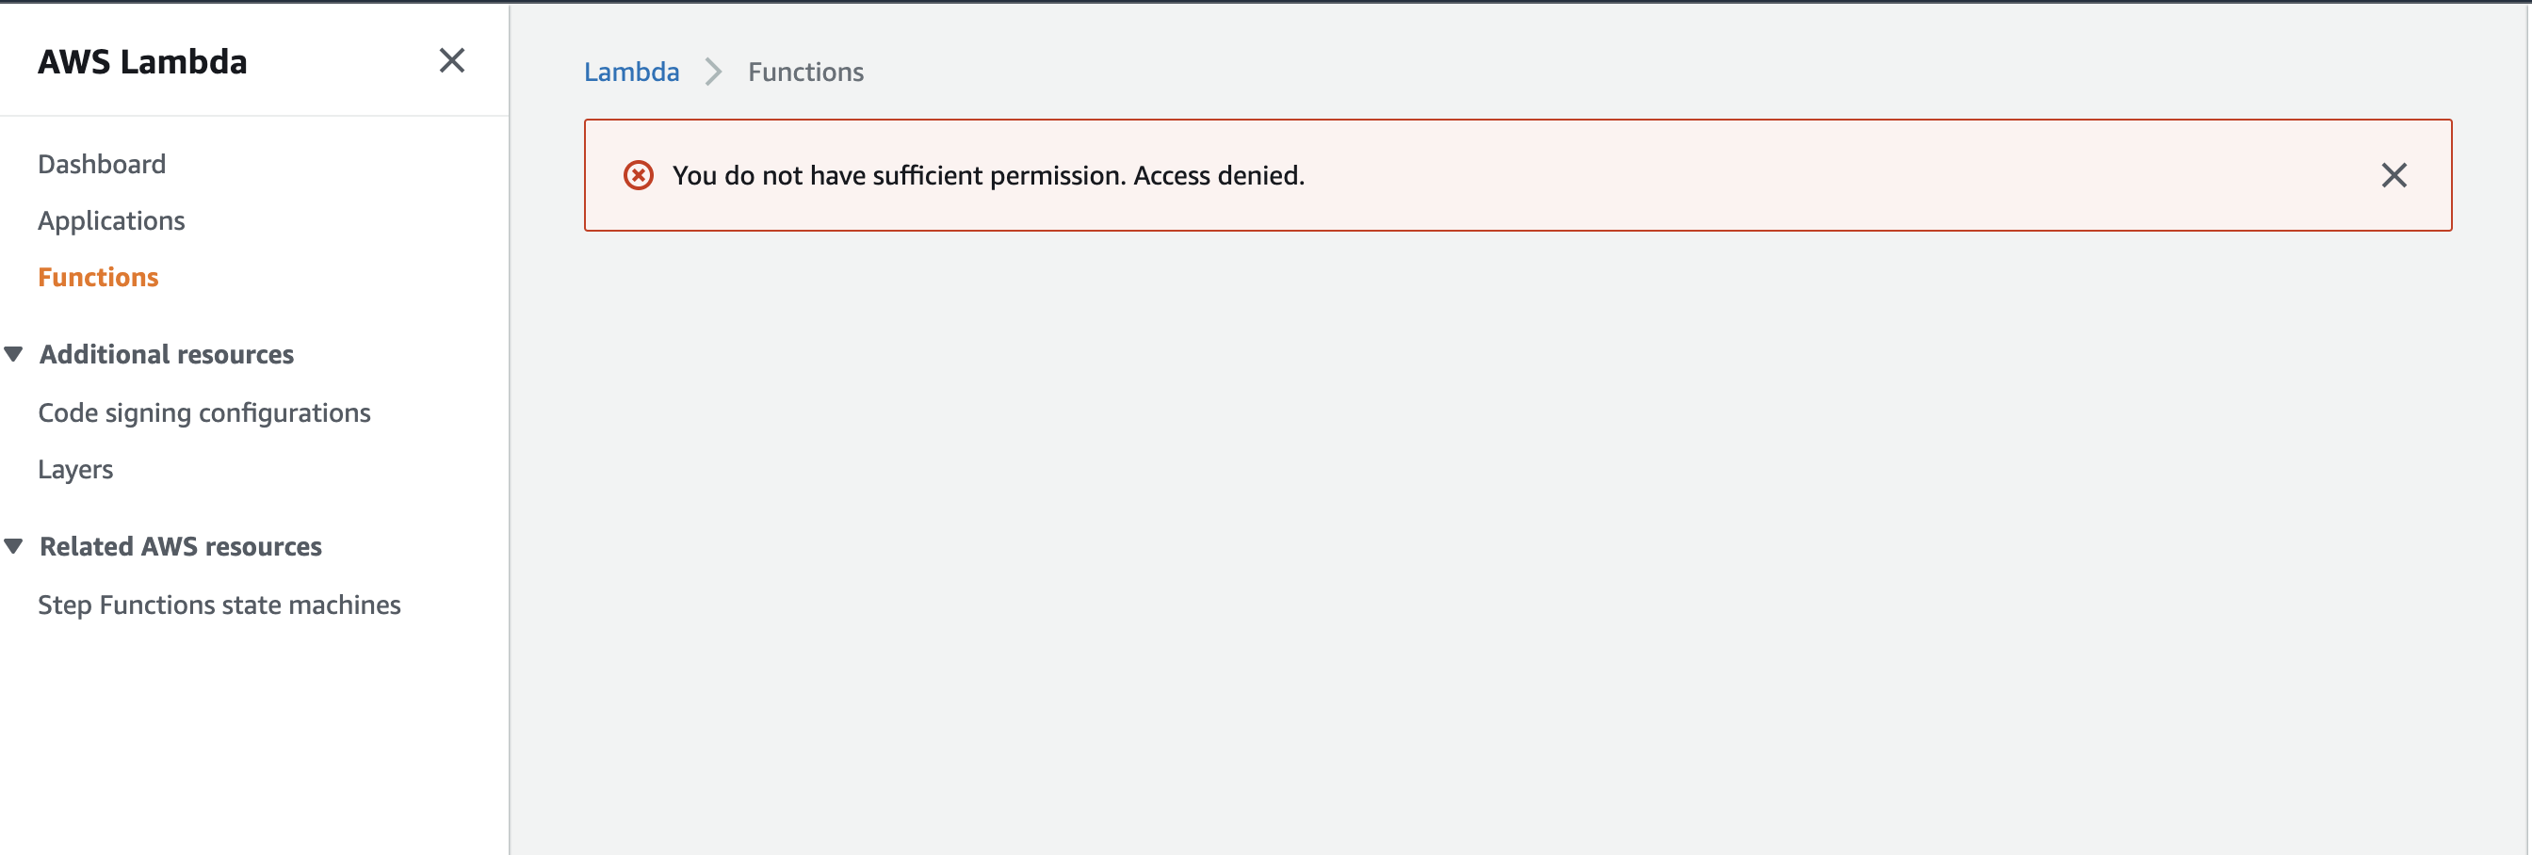Click the breadcrumb chevron between Lambda and Functions
The width and height of the screenshot is (2532, 855).
point(713,72)
